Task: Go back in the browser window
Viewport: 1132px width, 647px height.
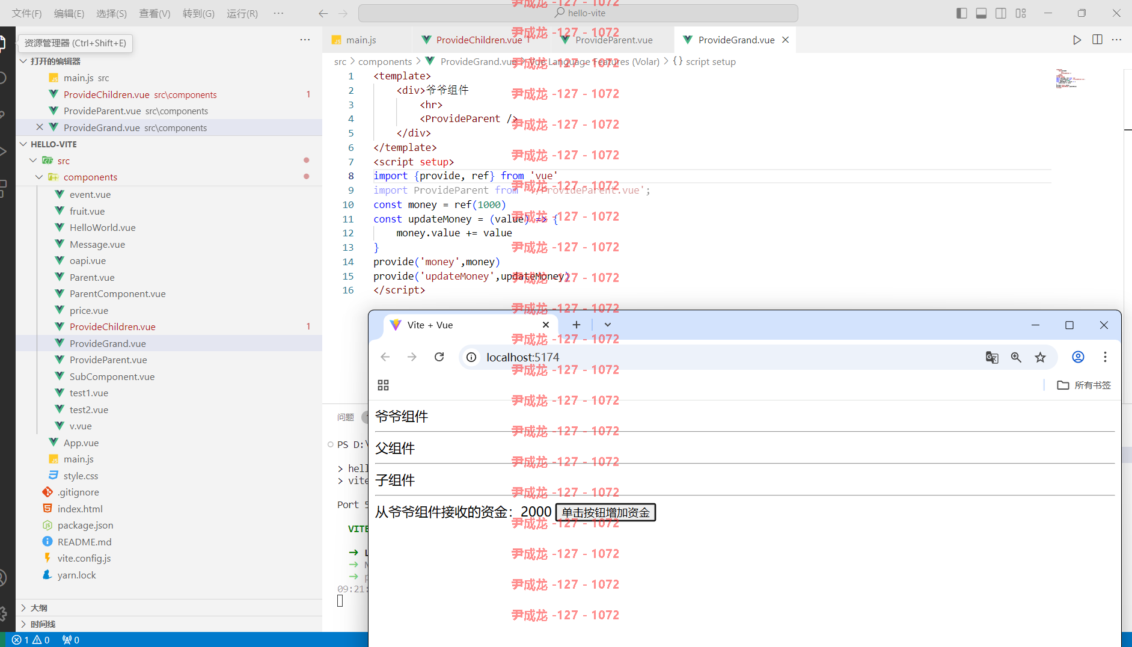Action: (385, 357)
